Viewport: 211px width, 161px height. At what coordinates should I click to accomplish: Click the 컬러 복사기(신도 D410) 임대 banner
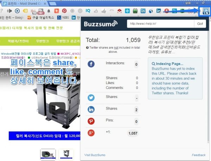click(x=45, y=136)
